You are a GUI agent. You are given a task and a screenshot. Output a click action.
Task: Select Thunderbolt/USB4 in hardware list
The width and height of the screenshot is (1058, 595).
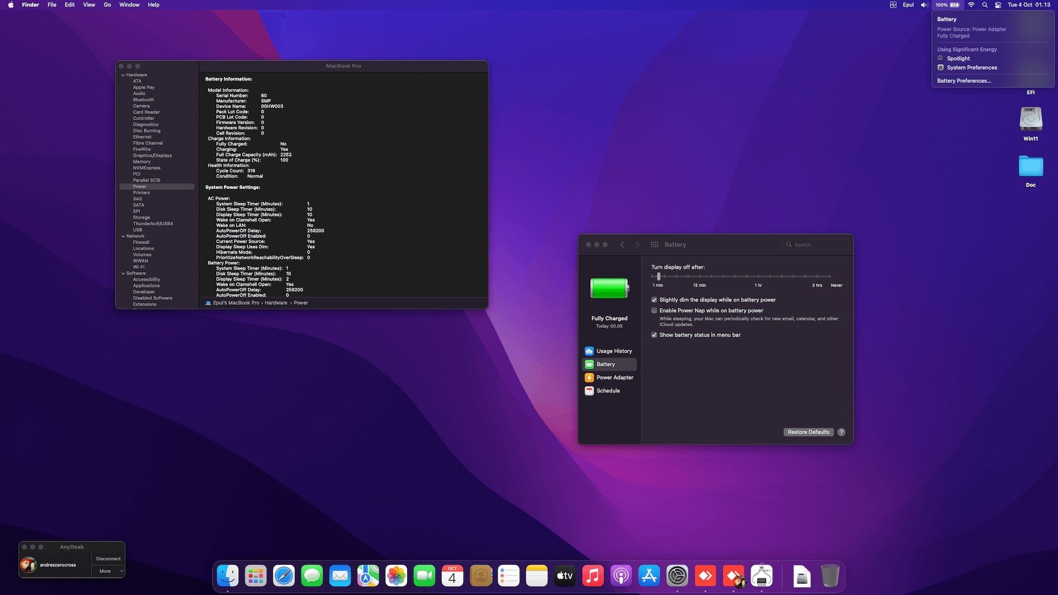tap(153, 224)
